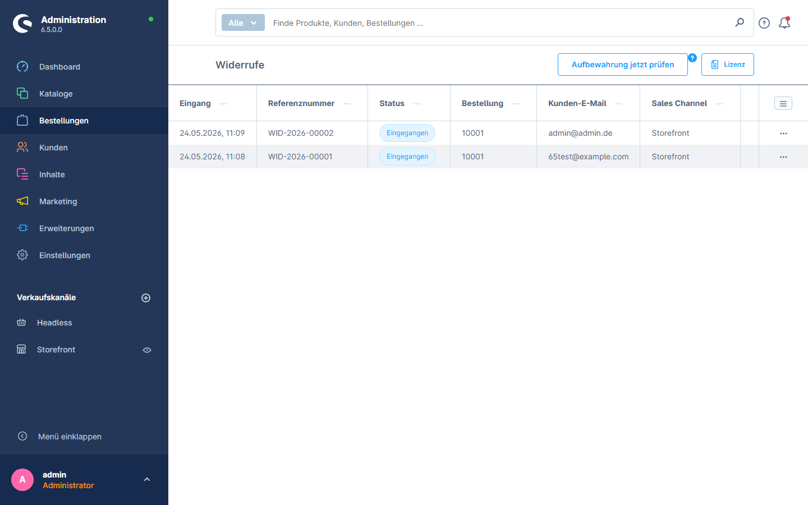The width and height of the screenshot is (808, 505).
Task: Click Menü einklappen
Action: (70, 437)
